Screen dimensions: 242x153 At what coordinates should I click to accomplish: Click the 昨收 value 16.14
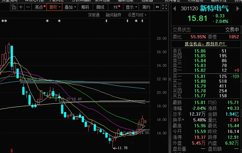[233, 132]
